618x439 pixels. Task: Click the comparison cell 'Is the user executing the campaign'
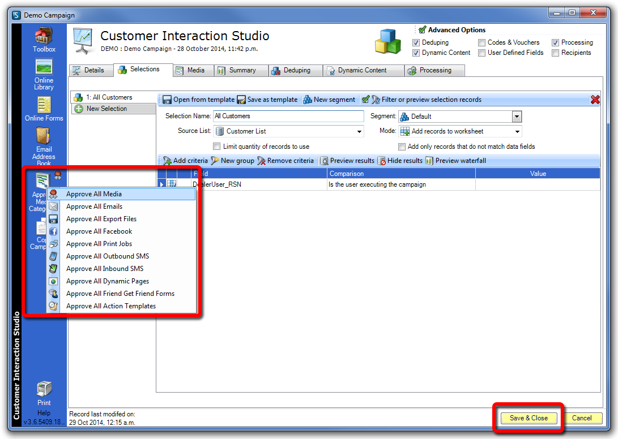[x=401, y=184]
